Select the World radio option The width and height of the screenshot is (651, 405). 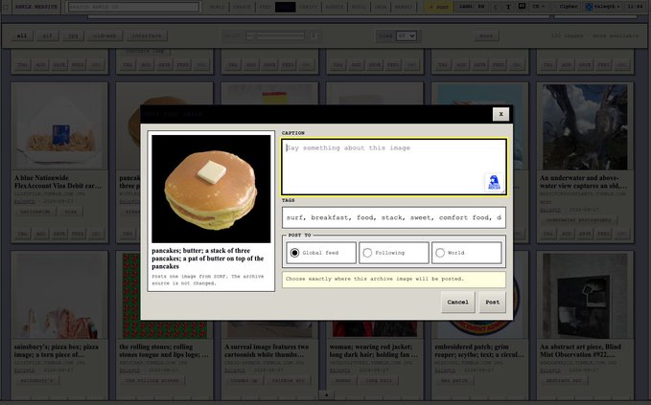click(466, 253)
